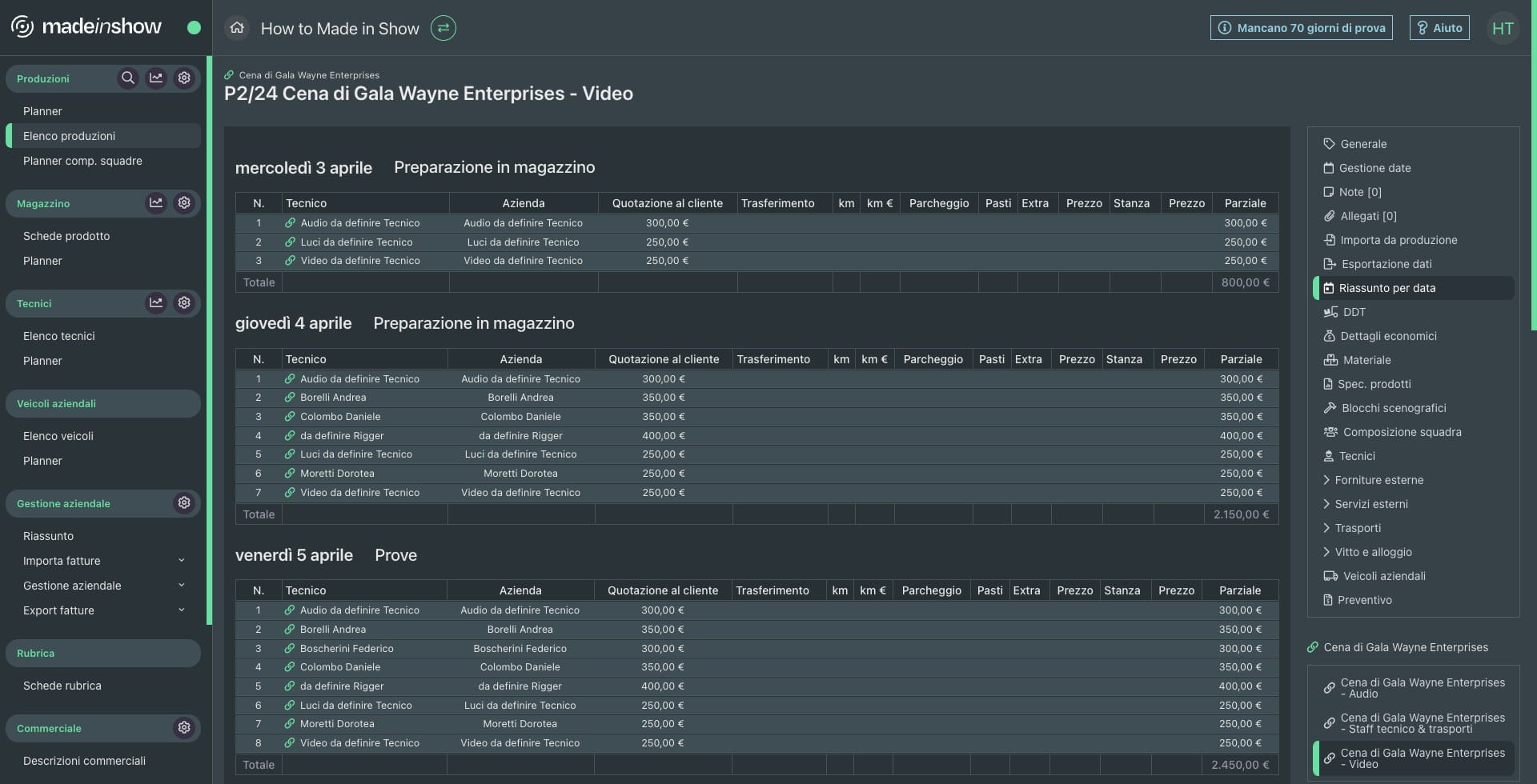Image resolution: width=1537 pixels, height=784 pixels.
Task: Click the Aiuto help button
Action: 1439,28
